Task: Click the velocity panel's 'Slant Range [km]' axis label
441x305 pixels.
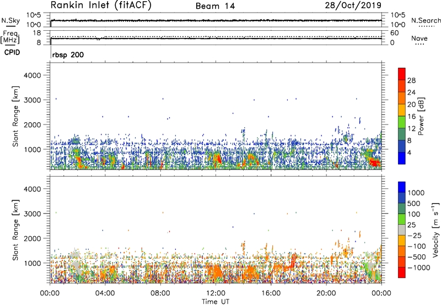Action: (15, 230)
